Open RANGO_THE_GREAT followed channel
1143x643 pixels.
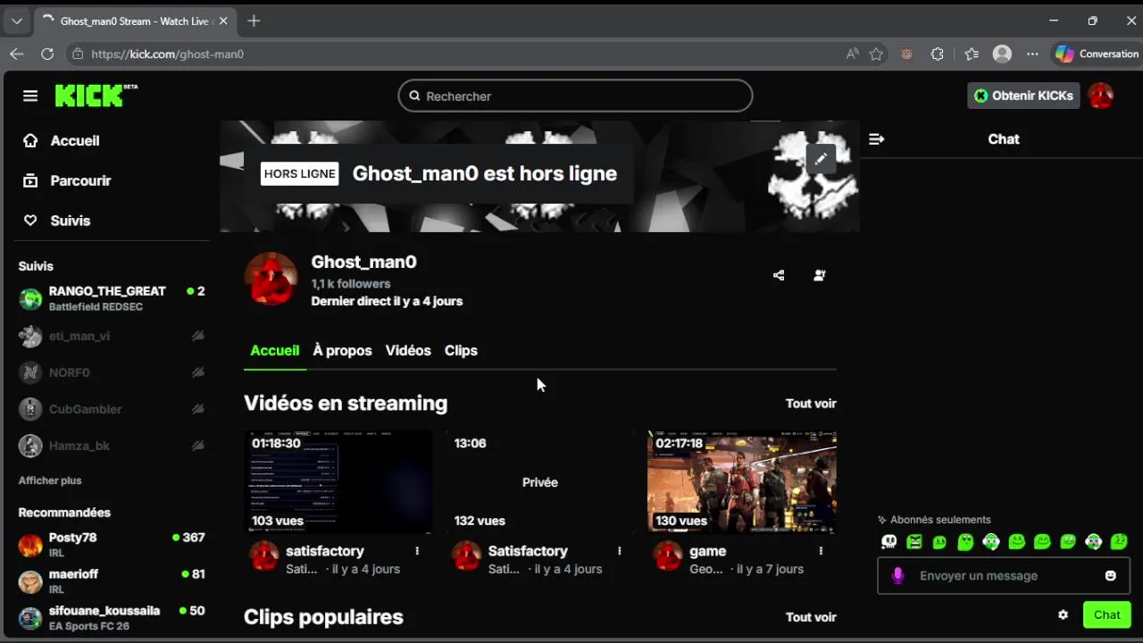113,298
